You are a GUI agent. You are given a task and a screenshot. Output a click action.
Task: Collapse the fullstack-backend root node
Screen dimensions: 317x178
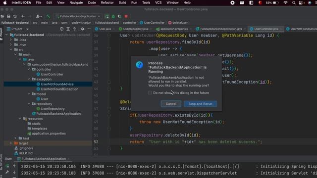6,35
